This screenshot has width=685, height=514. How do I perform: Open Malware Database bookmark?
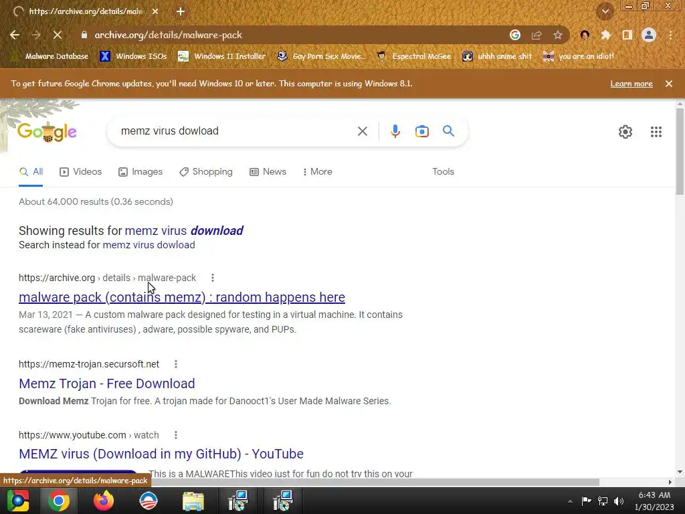(x=51, y=56)
